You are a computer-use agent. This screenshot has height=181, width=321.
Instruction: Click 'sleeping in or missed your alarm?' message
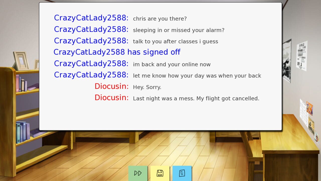point(179,30)
